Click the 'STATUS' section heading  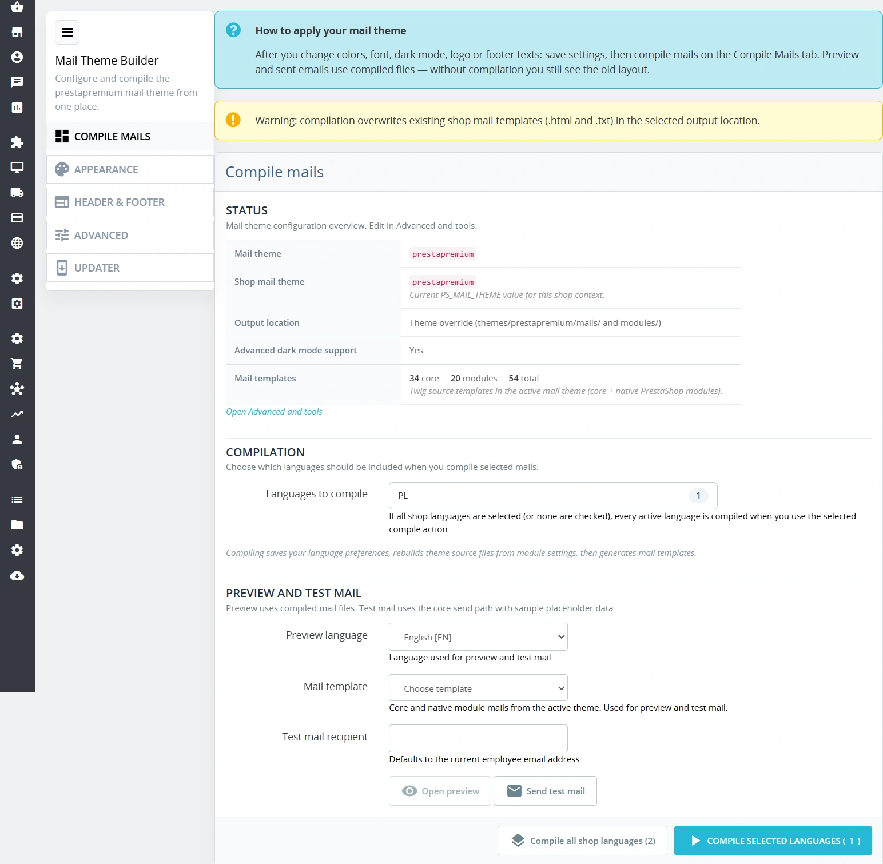246,210
